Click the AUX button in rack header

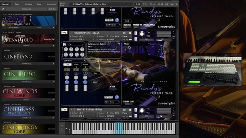click(x=172, y=4)
